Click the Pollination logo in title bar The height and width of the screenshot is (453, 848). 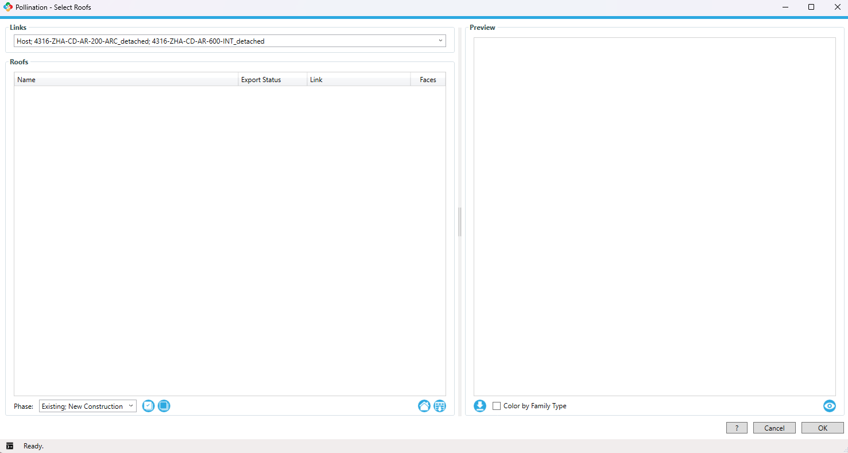tap(8, 7)
